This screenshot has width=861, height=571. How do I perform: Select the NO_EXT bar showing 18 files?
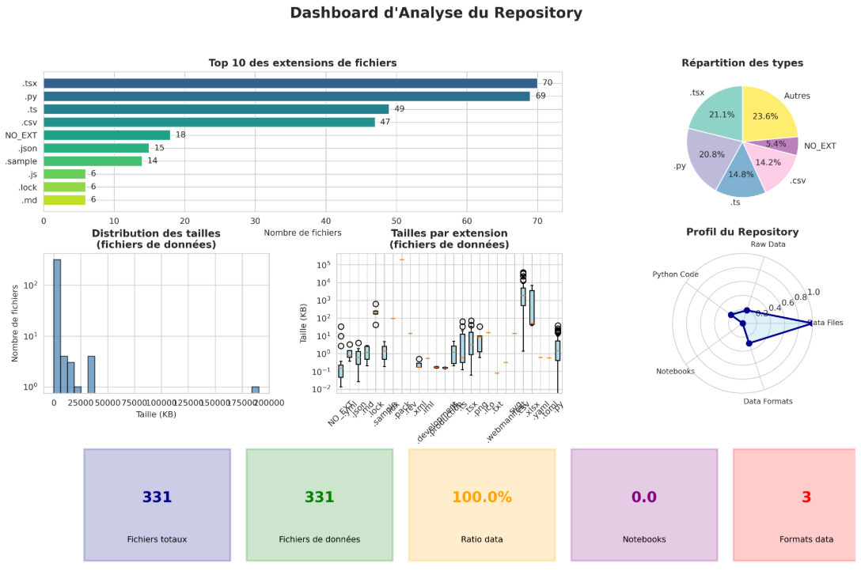coord(107,135)
